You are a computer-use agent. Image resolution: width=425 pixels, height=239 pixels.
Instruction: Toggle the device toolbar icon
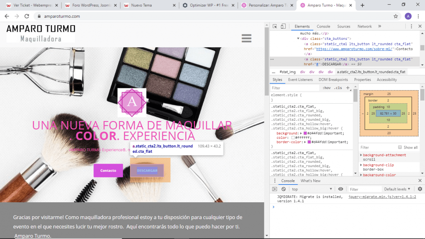point(283,26)
